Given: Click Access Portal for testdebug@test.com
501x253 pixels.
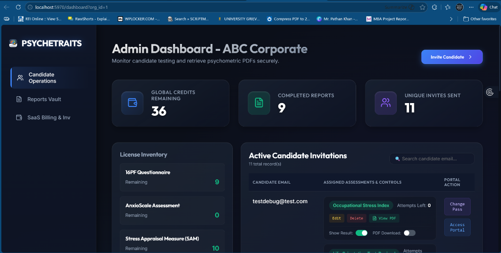Looking at the screenshot, I should tap(457, 227).
